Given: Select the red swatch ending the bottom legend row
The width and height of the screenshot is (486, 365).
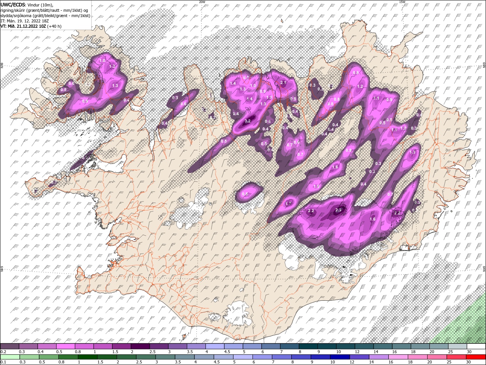Looking at the screenshot, I should click(476, 357).
